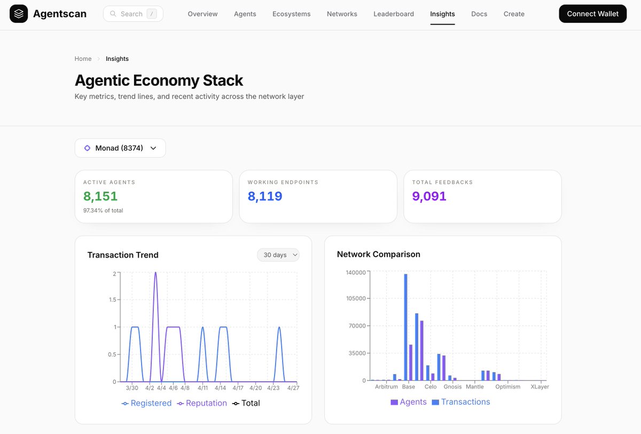Screen dimensions: 641x434
Task: Focus the Search input field
Action: coord(133,14)
